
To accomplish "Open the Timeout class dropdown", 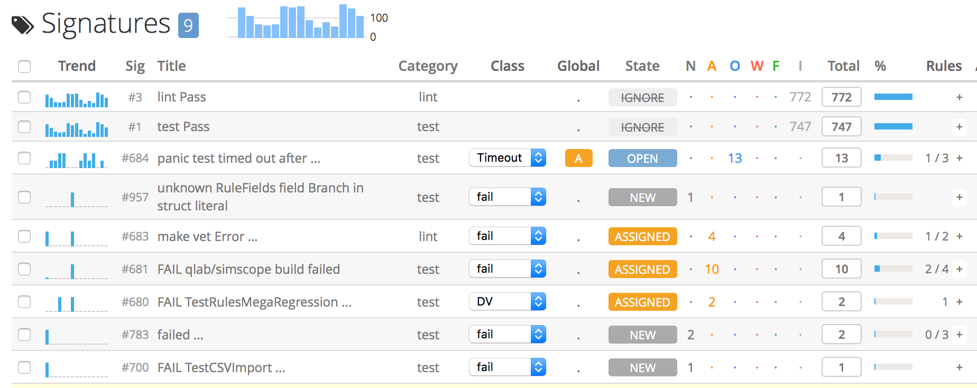I will [x=507, y=158].
